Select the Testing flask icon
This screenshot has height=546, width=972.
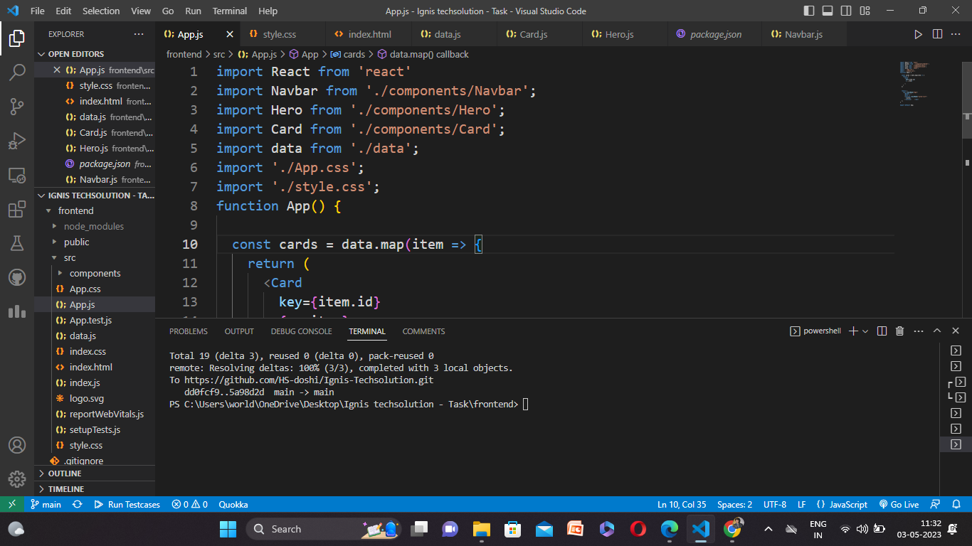coord(17,243)
